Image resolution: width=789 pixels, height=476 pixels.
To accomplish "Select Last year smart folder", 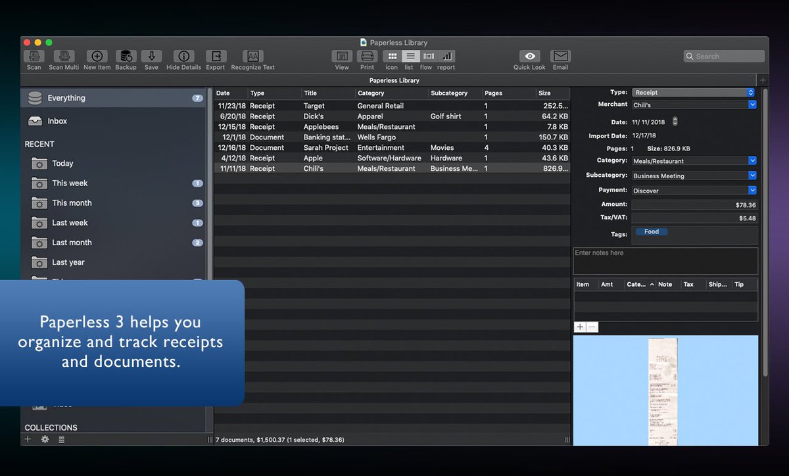I will click(x=113, y=262).
